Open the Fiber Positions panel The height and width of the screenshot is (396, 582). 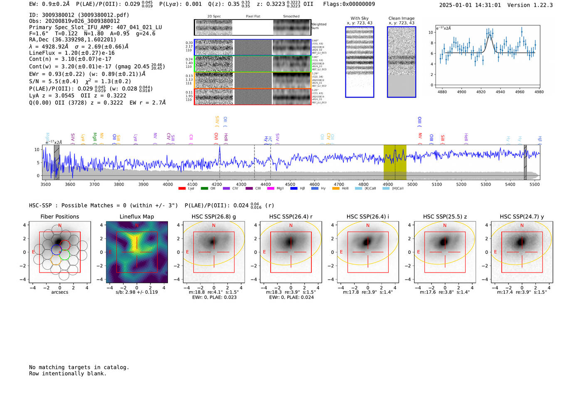point(60,252)
